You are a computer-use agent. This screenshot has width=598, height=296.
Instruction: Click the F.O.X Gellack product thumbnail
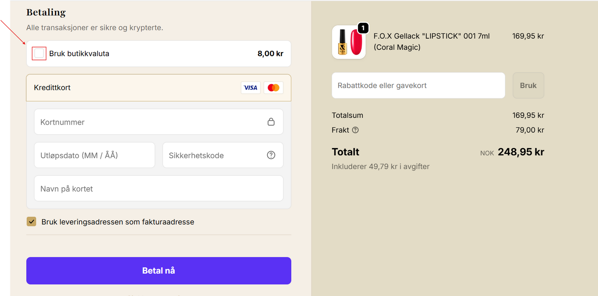pos(348,42)
